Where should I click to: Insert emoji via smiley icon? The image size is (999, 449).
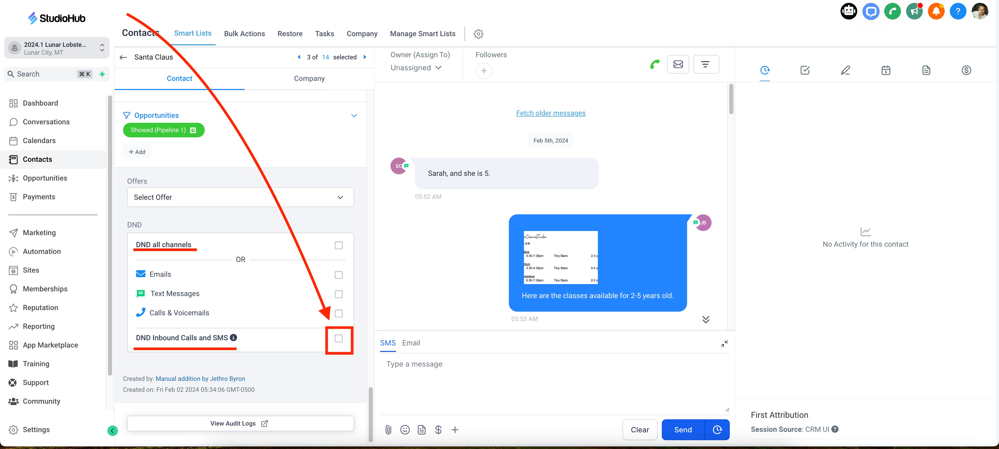point(405,429)
